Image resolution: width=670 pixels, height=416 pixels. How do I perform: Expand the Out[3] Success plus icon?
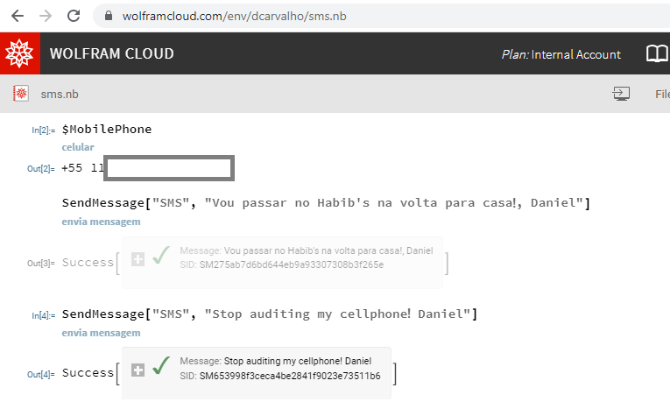[x=138, y=259]
